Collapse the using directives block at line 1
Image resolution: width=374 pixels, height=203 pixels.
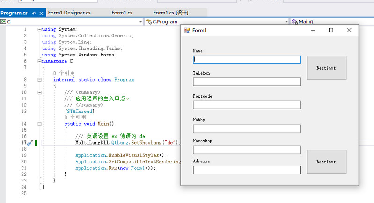[x=39, y=29]
